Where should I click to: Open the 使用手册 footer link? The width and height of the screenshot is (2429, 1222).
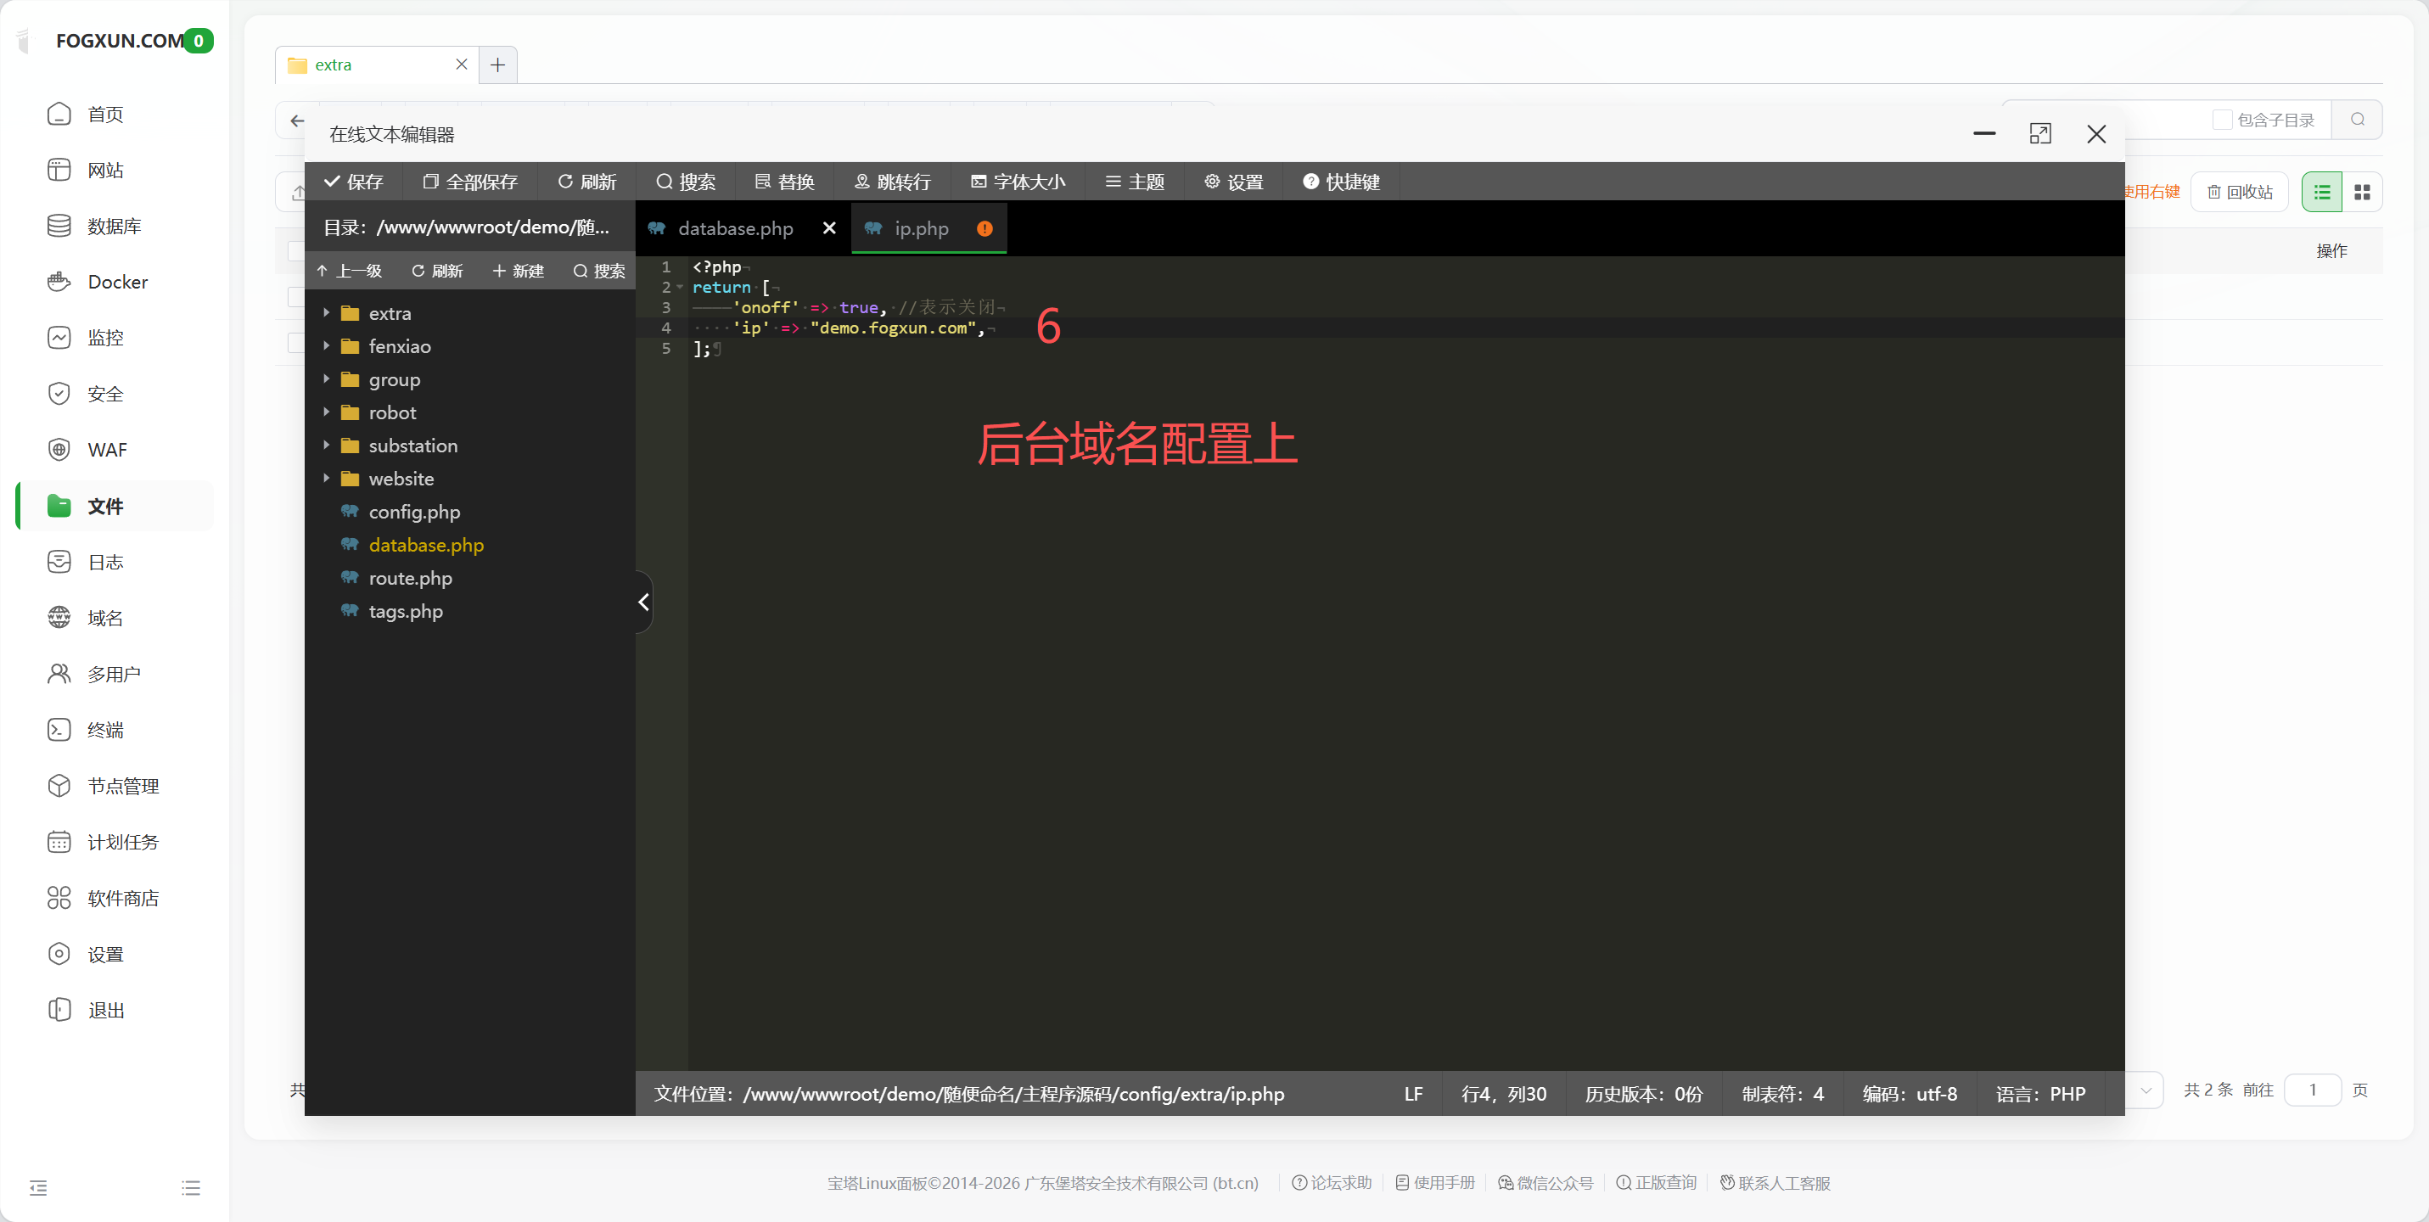coord(1435,1182)
